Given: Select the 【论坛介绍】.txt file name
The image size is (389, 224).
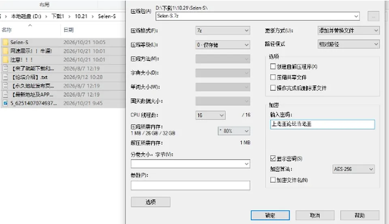Looking at the screenshot, I should click(29, 77).
